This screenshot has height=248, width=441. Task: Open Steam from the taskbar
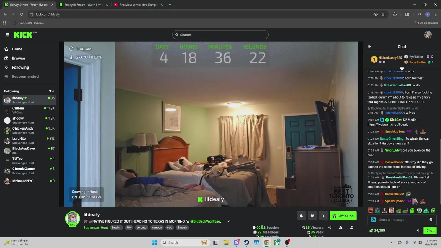coord(246,242)
